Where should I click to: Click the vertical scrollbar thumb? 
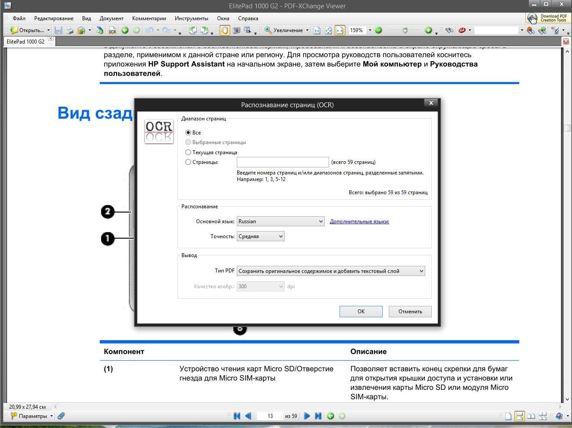[x=567, y=128]
